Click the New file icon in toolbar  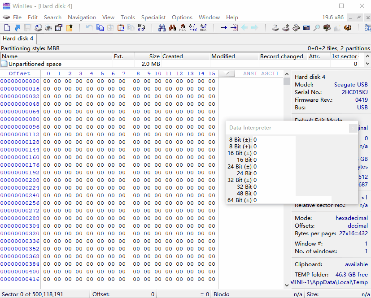tap(7, 28)
